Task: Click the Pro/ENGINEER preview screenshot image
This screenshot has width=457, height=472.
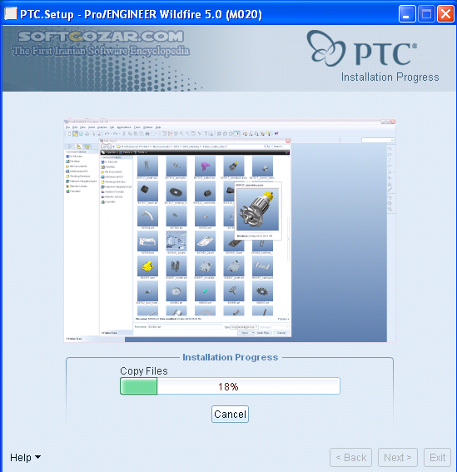Action: coord(230,231)
